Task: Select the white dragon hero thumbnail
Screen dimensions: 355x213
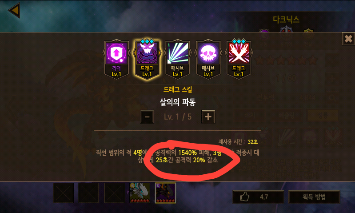Action: click(x=140, y=193)
